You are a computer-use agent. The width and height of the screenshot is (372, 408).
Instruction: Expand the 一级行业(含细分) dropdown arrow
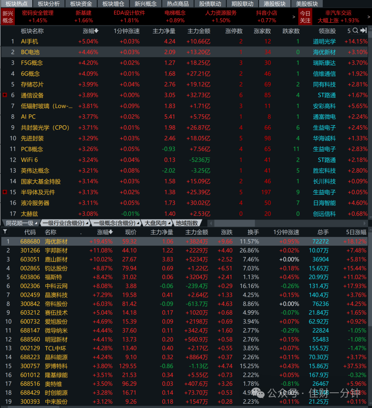point(87,223)
